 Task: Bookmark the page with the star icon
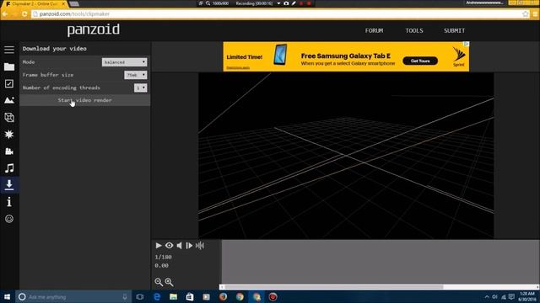point(525,14)
